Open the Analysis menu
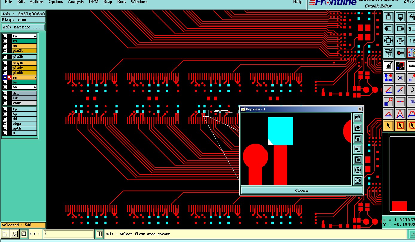The width and height of the screenshot is (415, 242). (76, 2)
